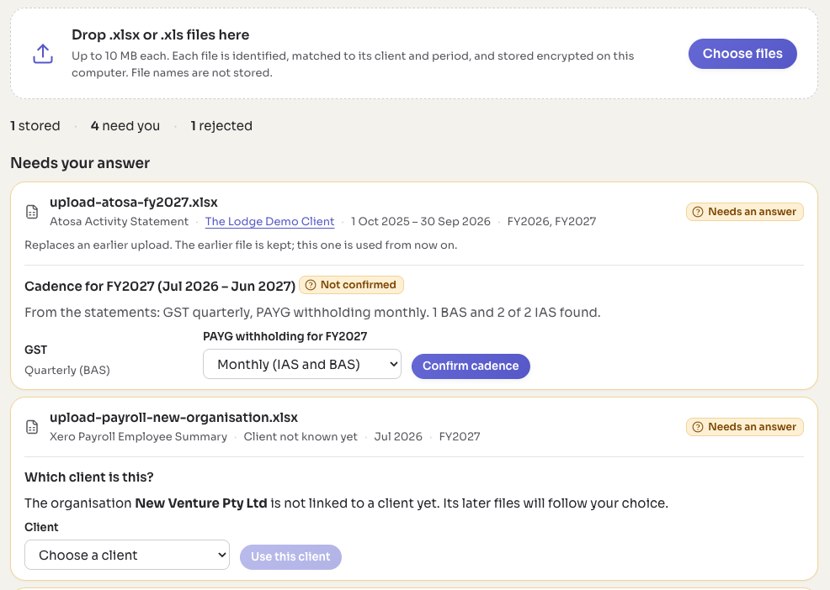Click the Use this client button
The image size is (830, 590).
tap(290, 556)
